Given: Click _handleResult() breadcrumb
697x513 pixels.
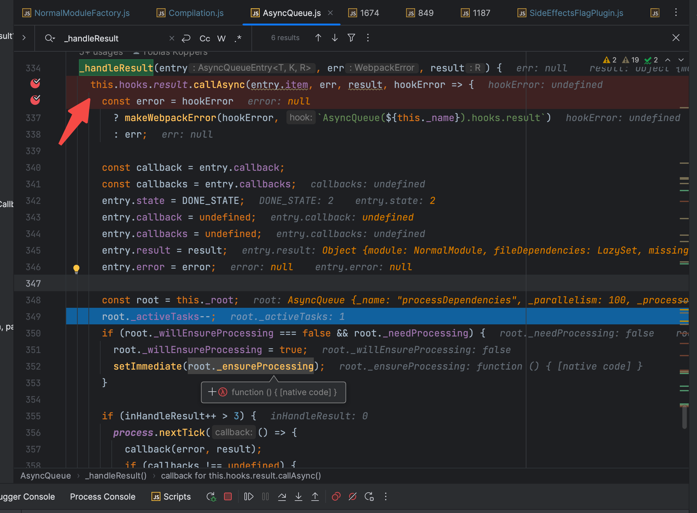Looking at the screenshot, I should point(116,476).
